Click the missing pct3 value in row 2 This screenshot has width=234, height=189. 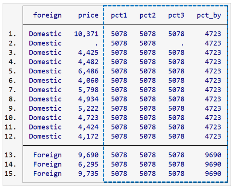[x=182, y=43]
